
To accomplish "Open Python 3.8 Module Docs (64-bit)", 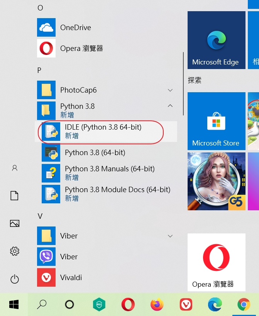I will point(106,194).
